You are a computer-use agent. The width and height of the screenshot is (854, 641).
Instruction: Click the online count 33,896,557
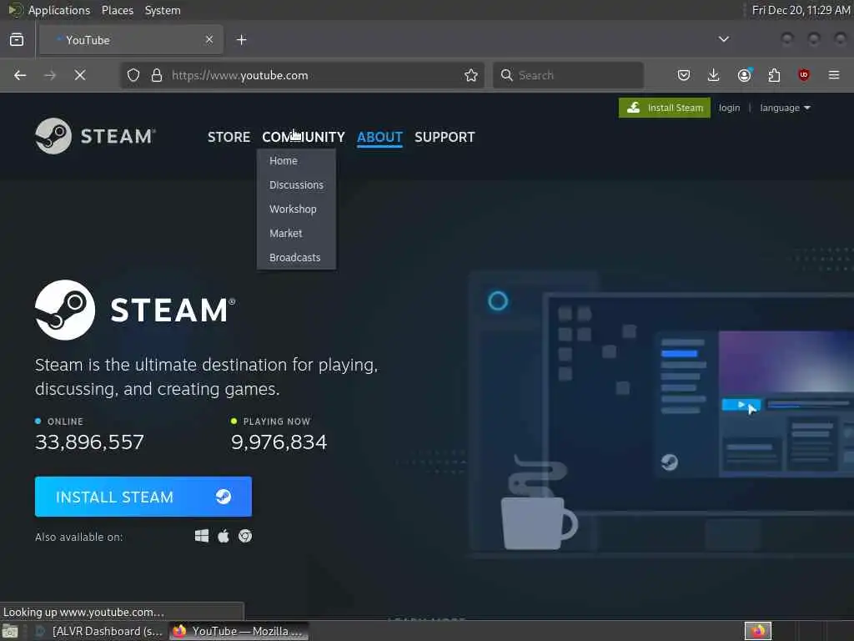(x=89, y=442)
